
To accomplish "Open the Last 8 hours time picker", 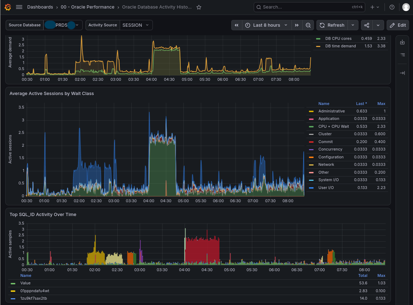I will [x=267, y=25].
